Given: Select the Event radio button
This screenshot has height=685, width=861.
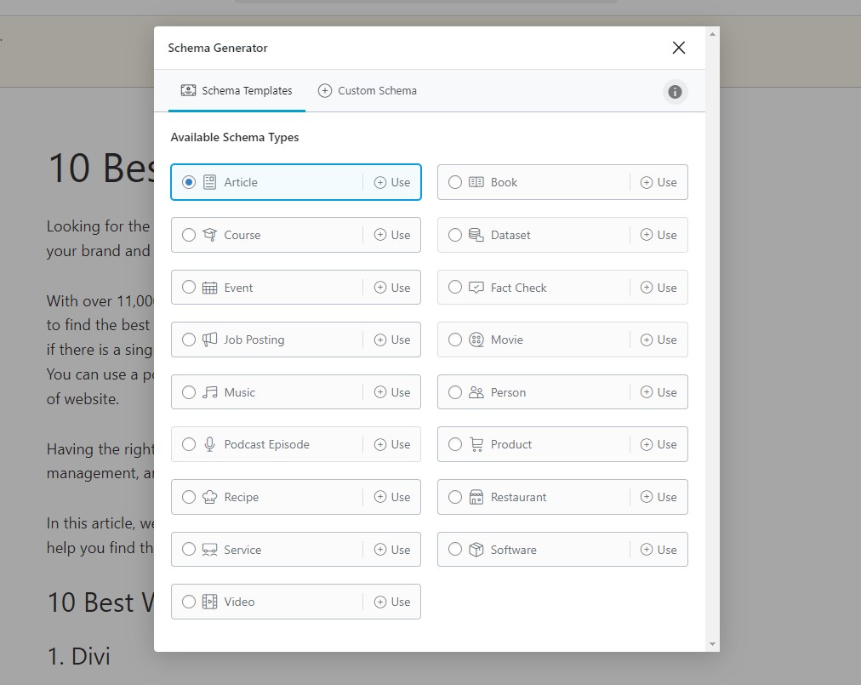Looking at the screenshot, I should point(188,288).
